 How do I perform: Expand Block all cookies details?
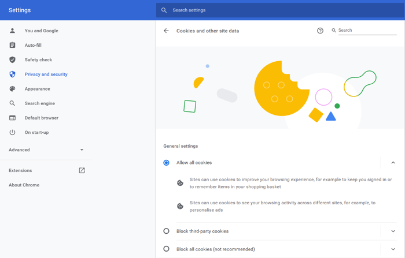[x=393, y=249]
